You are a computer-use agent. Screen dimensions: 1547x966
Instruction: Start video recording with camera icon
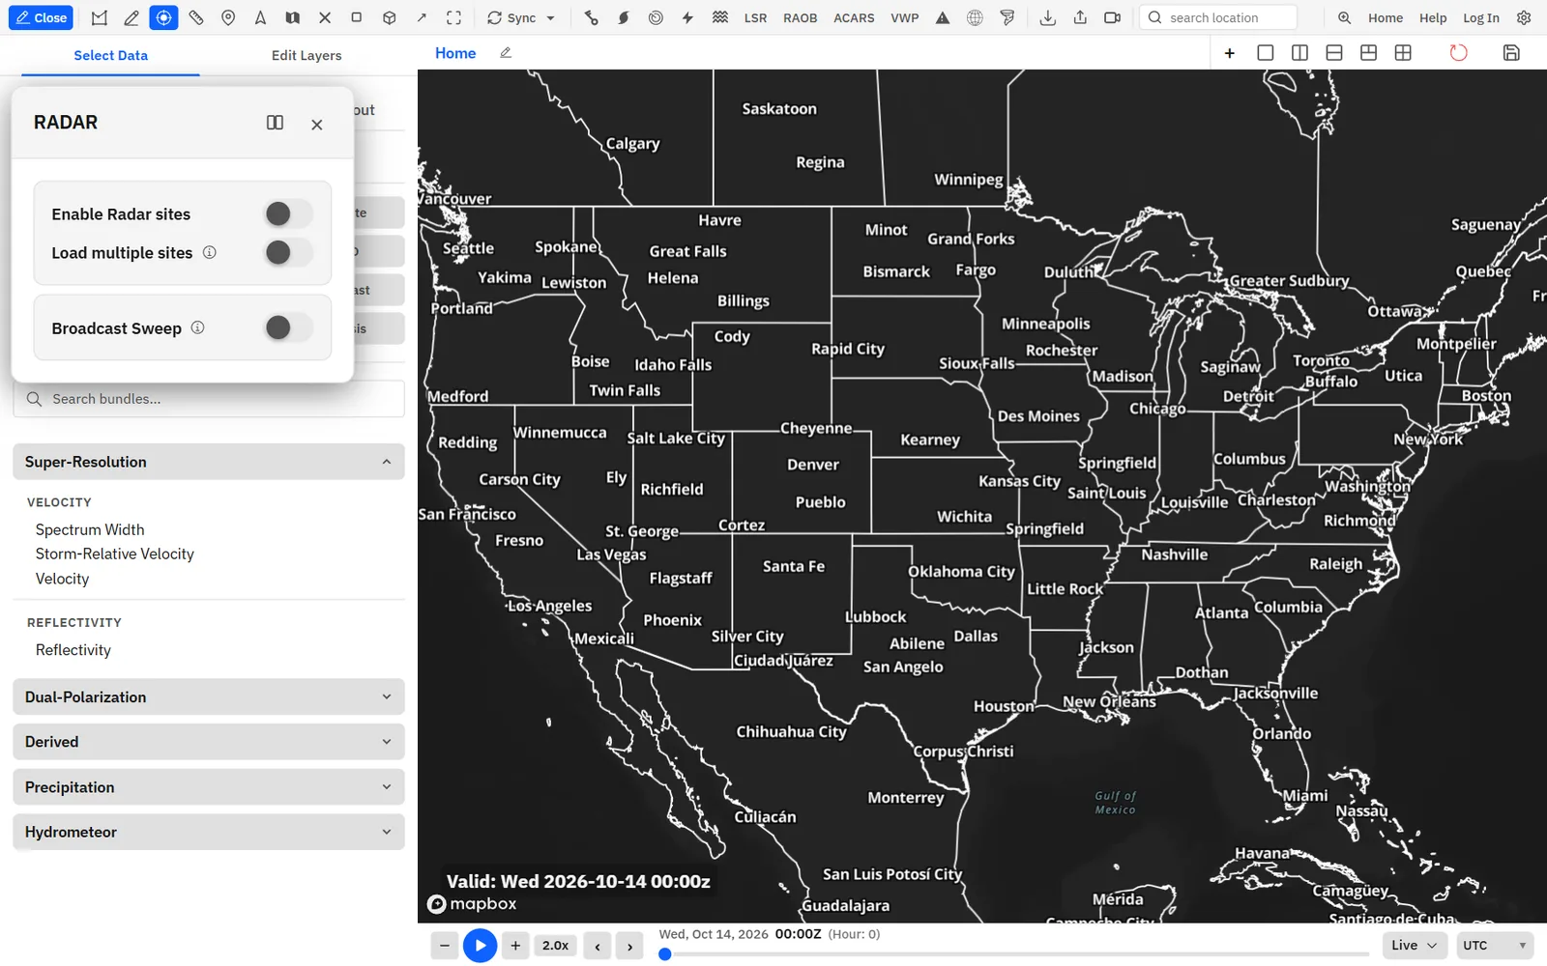(x=1112, y=17)
